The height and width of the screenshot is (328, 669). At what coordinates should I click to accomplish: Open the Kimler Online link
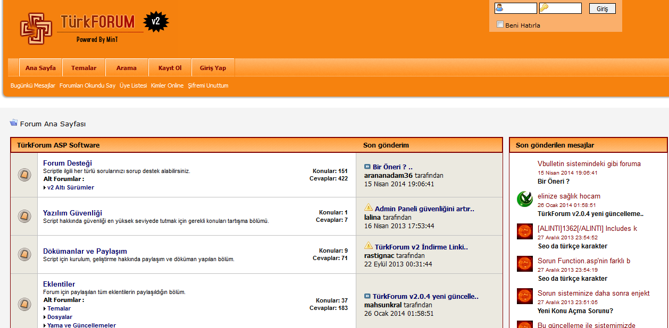[x=167, y=85]
